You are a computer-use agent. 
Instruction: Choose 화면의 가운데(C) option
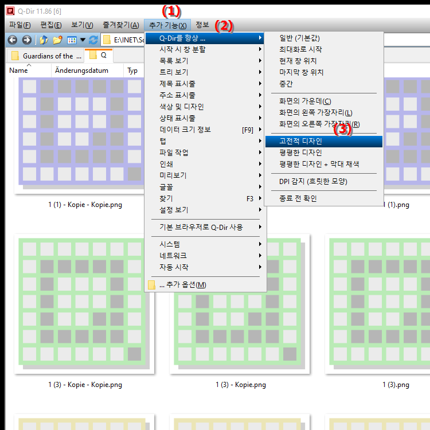point(324,101)
